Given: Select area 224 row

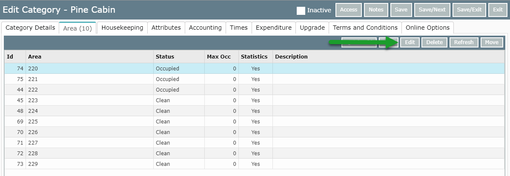Looking at the screenshot, I should pyautogui.click(x=254, y=111).
